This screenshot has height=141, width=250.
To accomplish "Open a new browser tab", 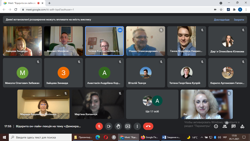I will point(50,3).
